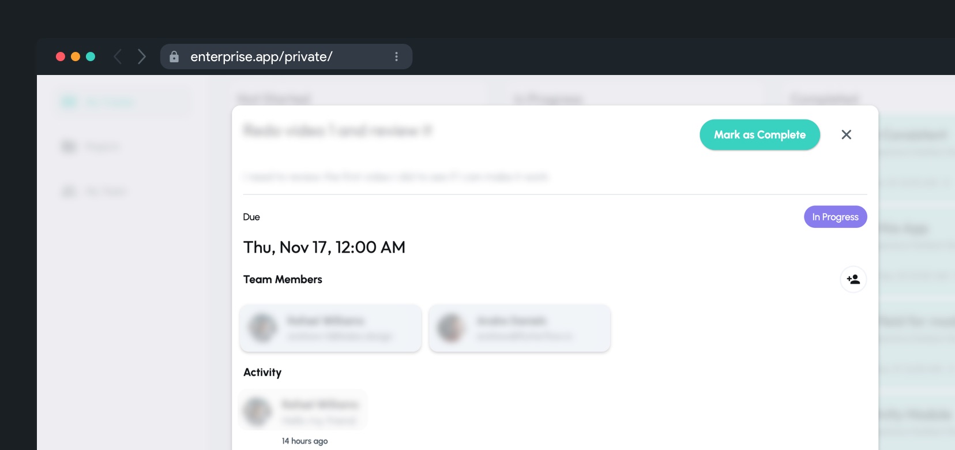Click the teal window maximize dot

coord(91,57)
